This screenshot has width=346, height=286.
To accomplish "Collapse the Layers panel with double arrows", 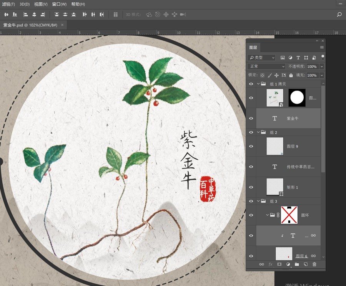I will (x=317, y=41).
